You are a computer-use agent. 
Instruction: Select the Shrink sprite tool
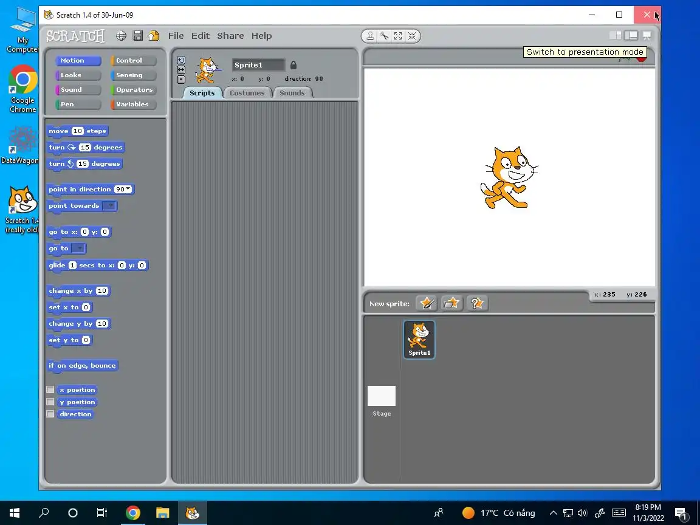pos(411,36)
